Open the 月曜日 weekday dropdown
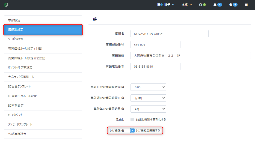Image resolution: width=255 pixels, height=141 pixels. coord(148,98)
